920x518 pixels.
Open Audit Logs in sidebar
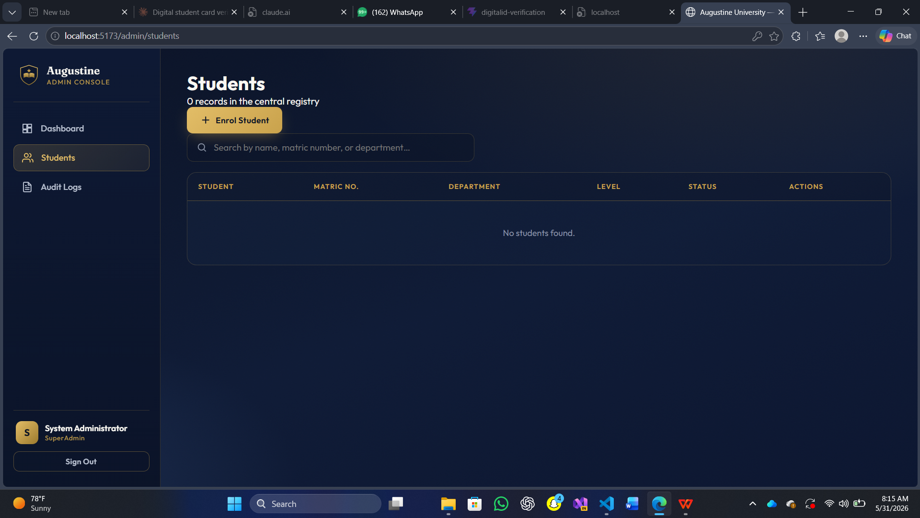[81, 187]
